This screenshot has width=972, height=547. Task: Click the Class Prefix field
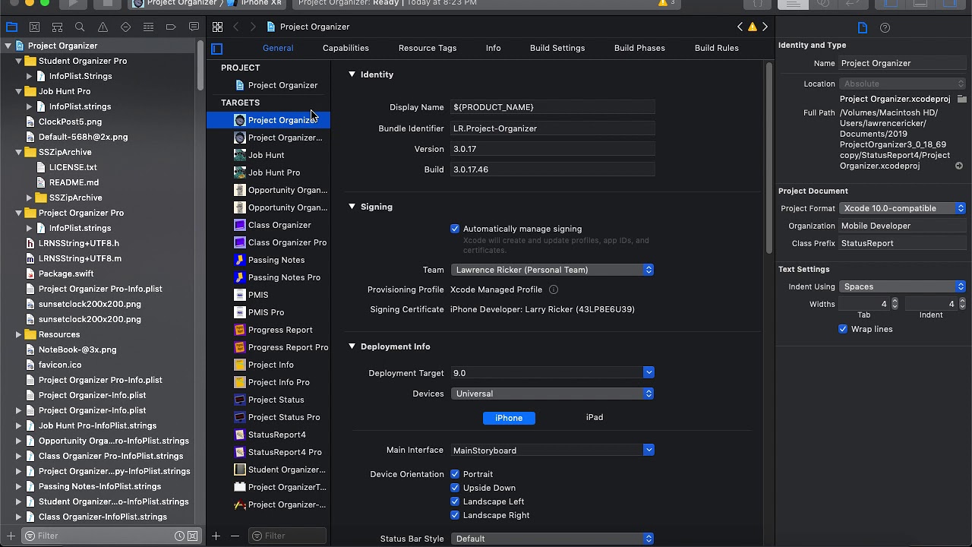pyautogui.click(x=902, y=243)
